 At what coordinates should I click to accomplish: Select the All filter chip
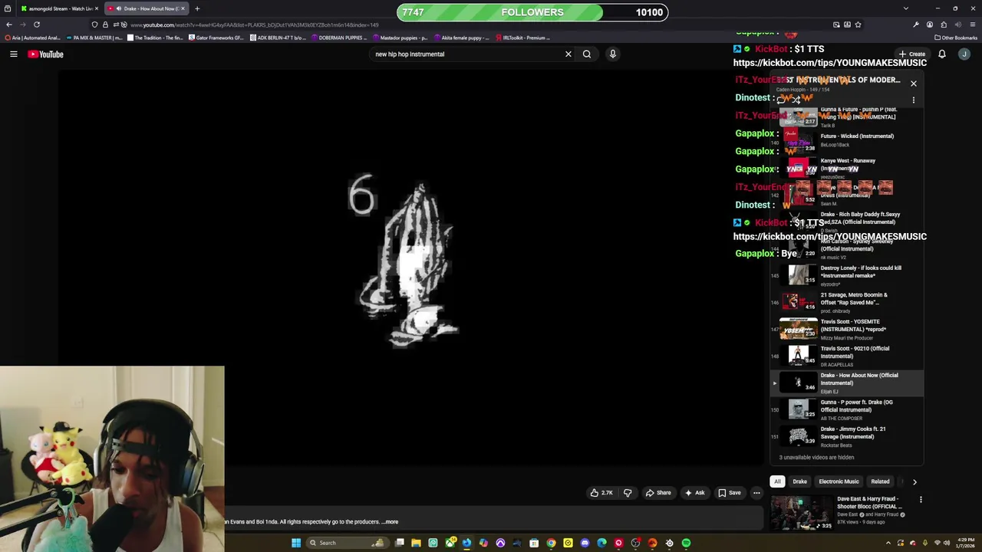[777, 481]
